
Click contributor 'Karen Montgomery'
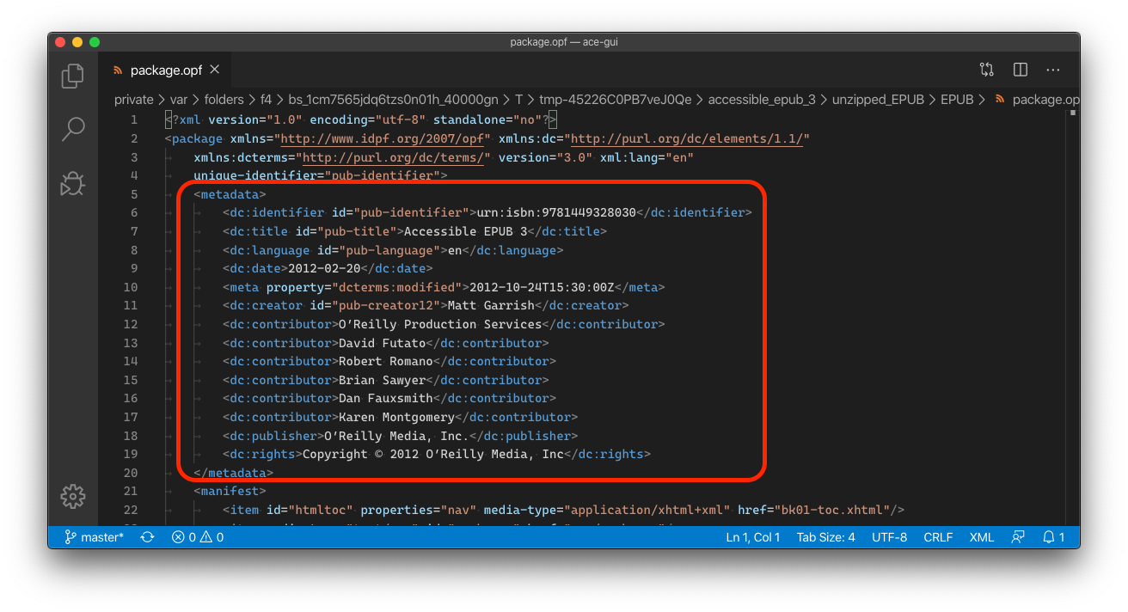(397, 417)
